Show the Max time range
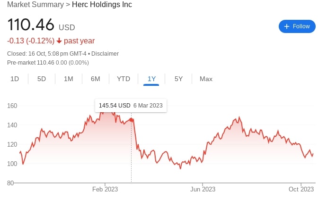The width and height of the screenshot is (327, 199). click(x=206, y=79)
